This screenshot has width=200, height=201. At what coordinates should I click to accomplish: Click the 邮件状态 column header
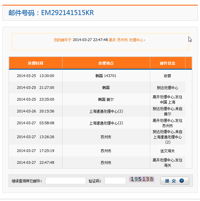[x=168, y=63]
